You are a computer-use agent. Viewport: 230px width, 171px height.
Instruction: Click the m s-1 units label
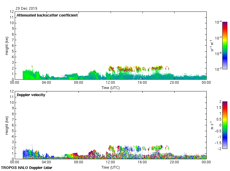212,125
